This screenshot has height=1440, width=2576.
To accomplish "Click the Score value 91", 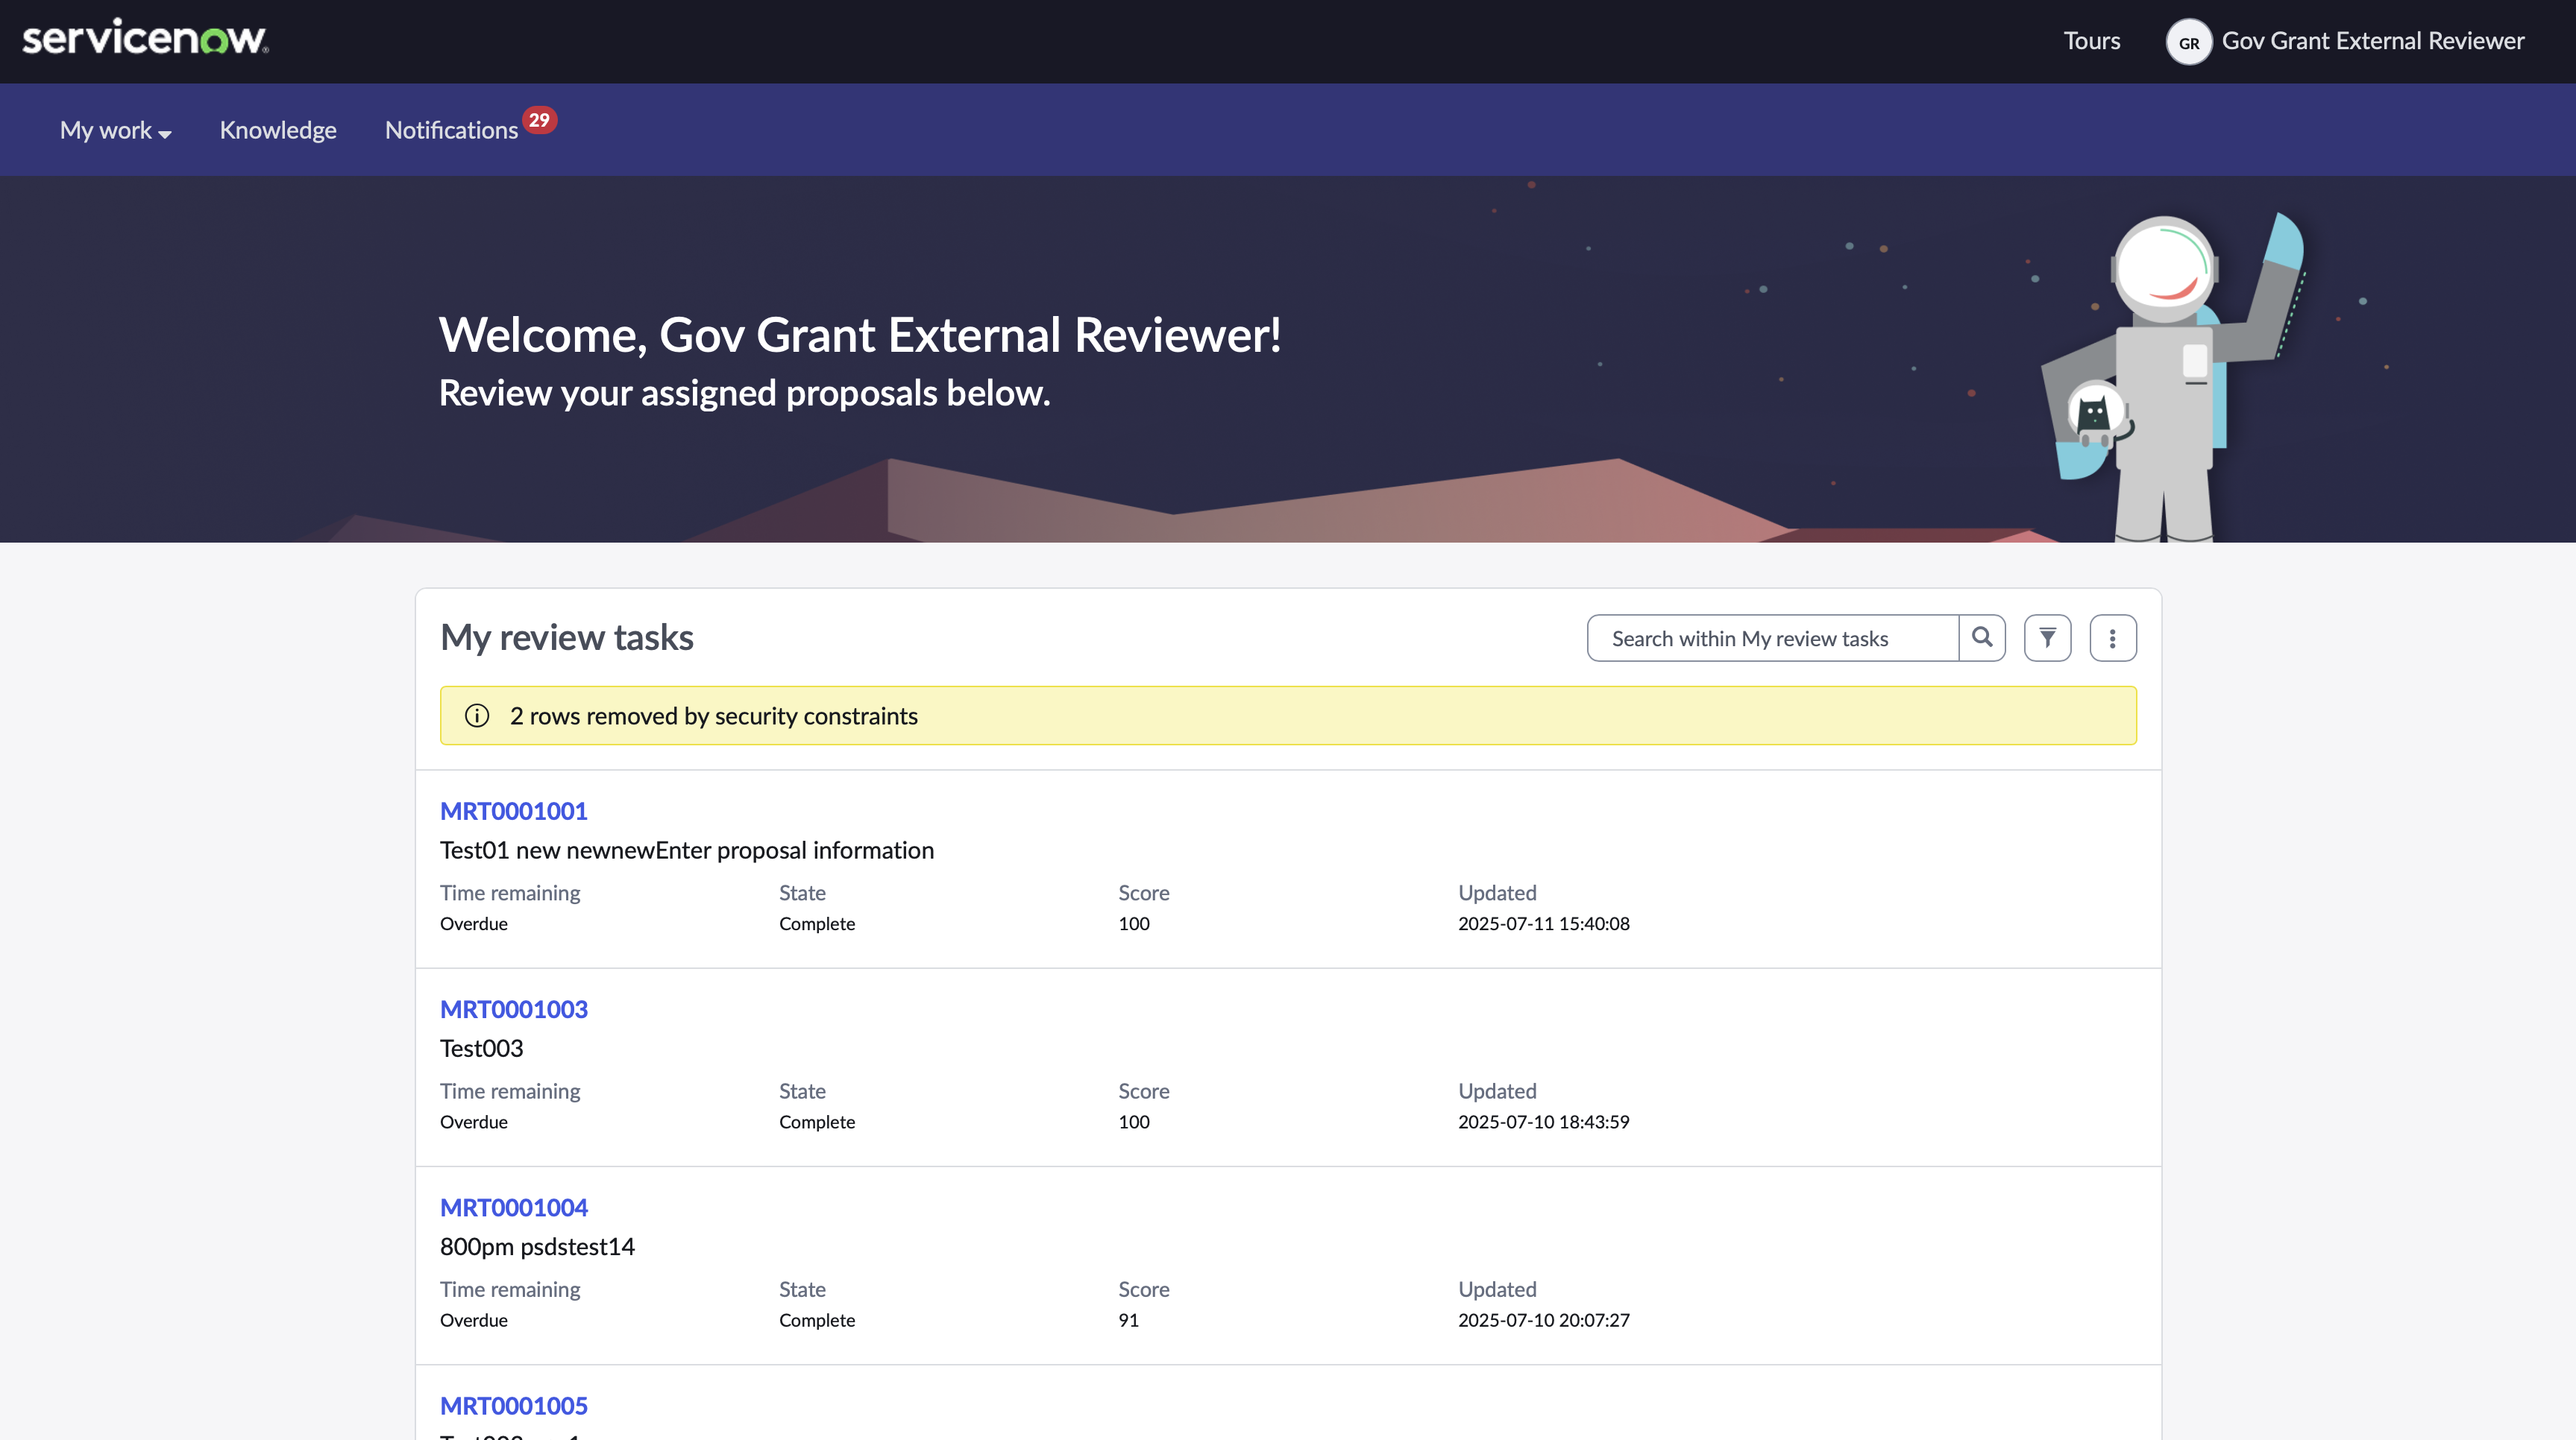I will (1128, 1320).
